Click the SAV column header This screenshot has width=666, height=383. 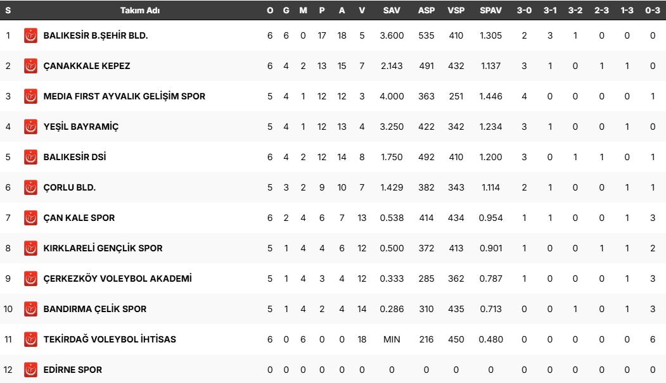click(x=392, y=10)
